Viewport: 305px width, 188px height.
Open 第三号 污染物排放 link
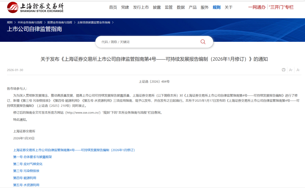pyautogui.click(x=27, y=171)
